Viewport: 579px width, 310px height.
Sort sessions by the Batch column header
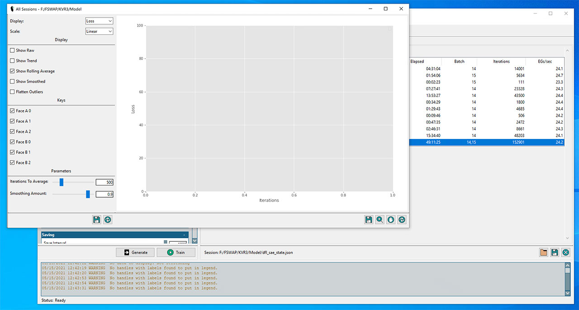pos(459,61)
